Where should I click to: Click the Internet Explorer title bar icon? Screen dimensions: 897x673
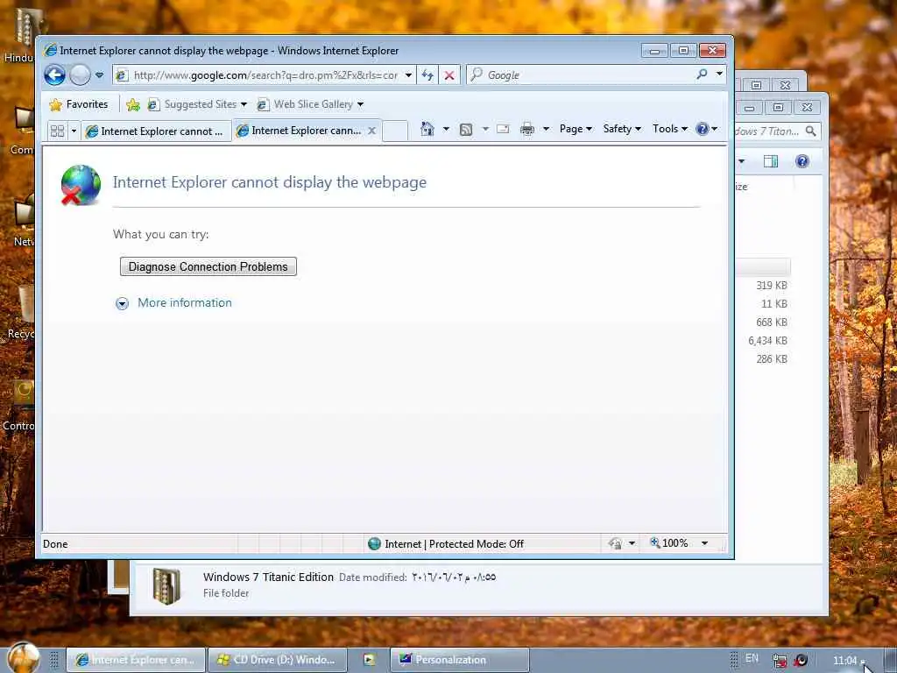click(x=50, y=50)
